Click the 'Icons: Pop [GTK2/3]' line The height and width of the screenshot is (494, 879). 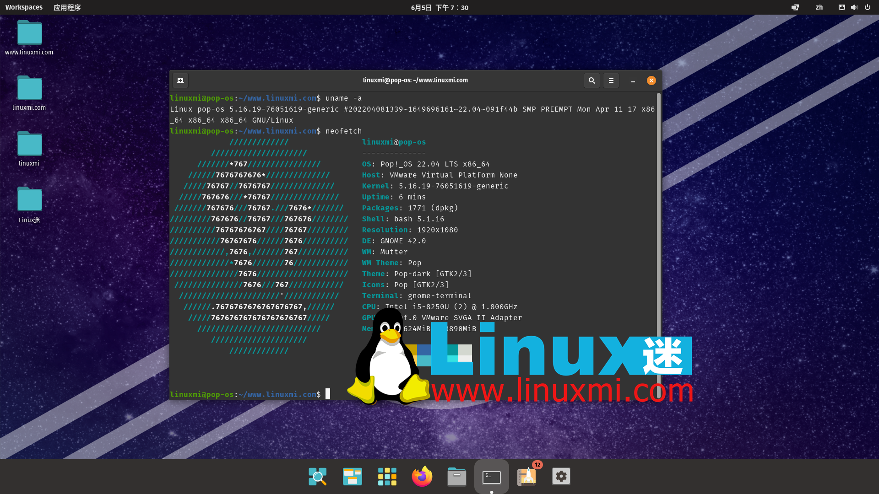[405, 285]
